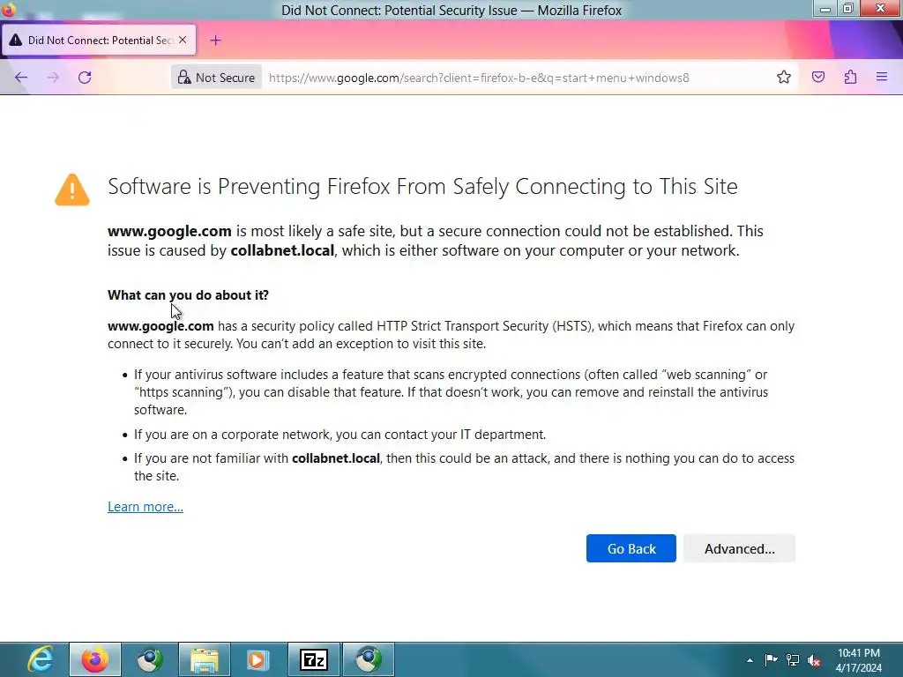Click the Go Back button
The width and height of the screenshot is (903, 677).
click(631, 548)
